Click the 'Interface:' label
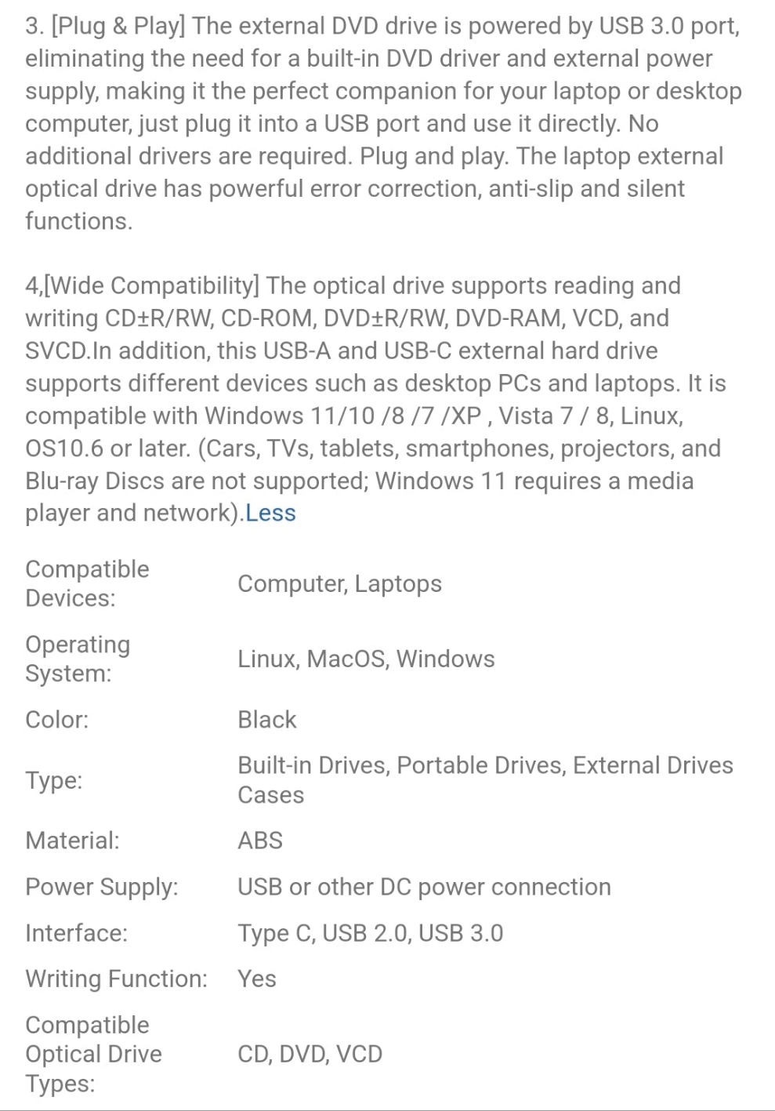This screenshot has width=775, height=1111. click(x=76, y=933)
